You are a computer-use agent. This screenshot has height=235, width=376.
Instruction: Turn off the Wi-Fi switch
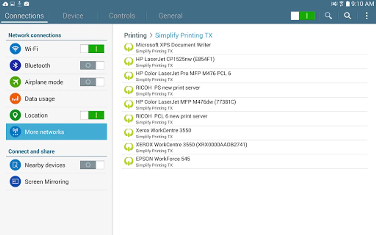(92, 49)
